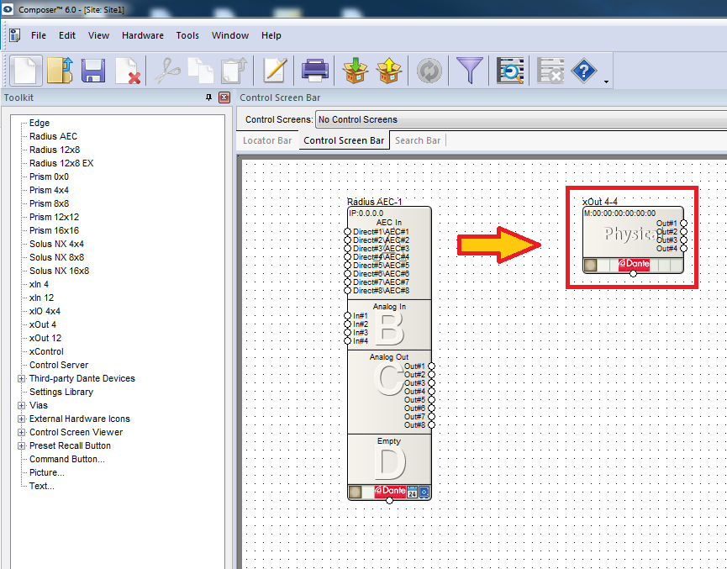The image size is (727, 569).
Task: Click the box with green down arrow icon
Action: (x=356, y=71)
